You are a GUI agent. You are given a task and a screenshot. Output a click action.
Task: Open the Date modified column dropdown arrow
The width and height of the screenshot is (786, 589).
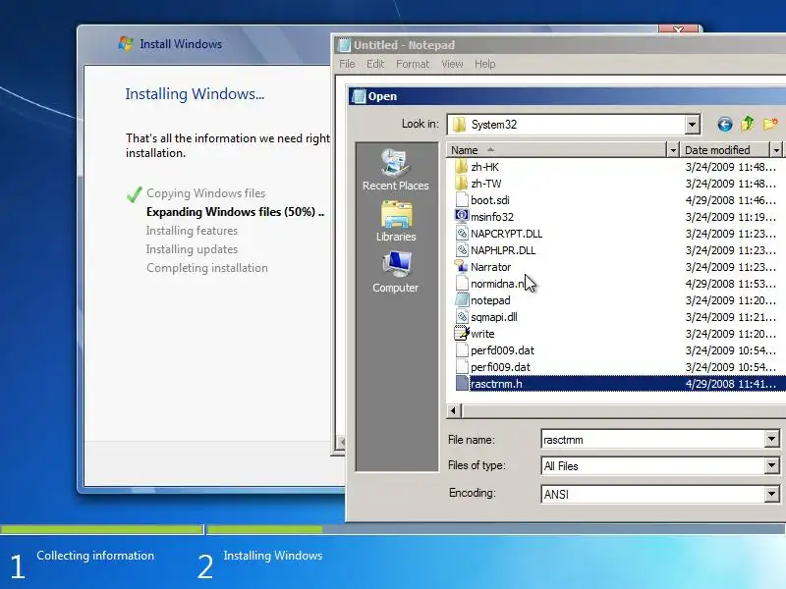[x=776, y=150]
